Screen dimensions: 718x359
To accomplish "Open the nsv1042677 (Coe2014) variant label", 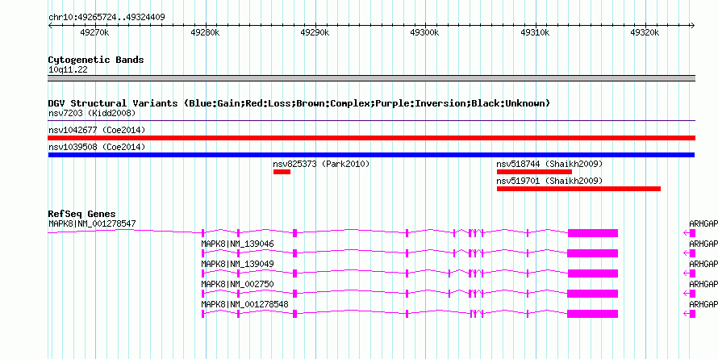I will [x=97, y=130].
